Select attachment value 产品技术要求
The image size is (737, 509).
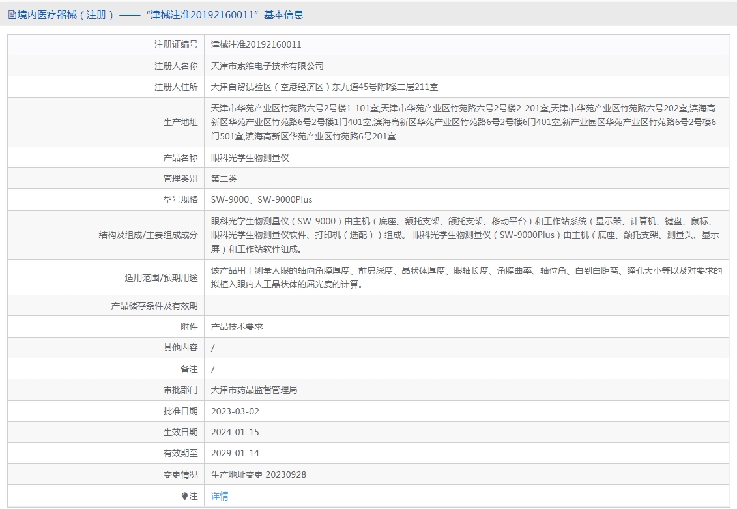(x=237, y=327)
